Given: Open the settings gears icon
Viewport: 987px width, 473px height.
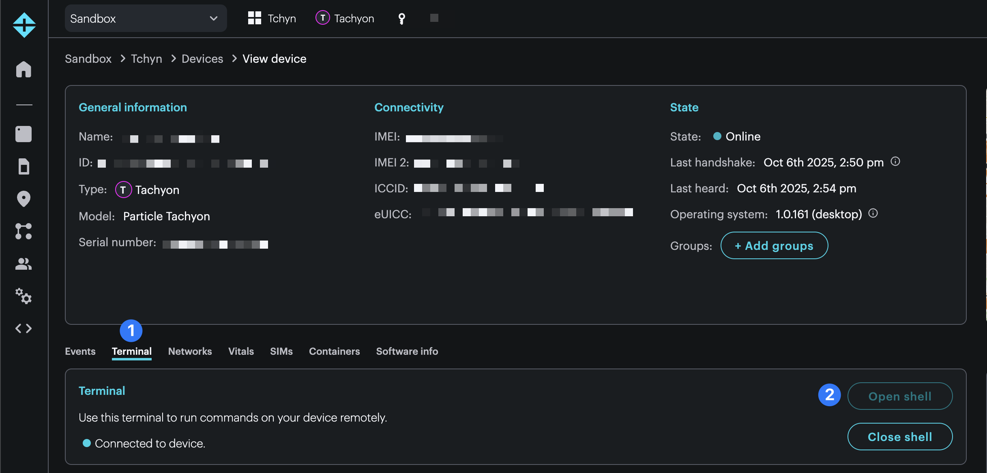Looking at the screenshot, I should (24, 296).
